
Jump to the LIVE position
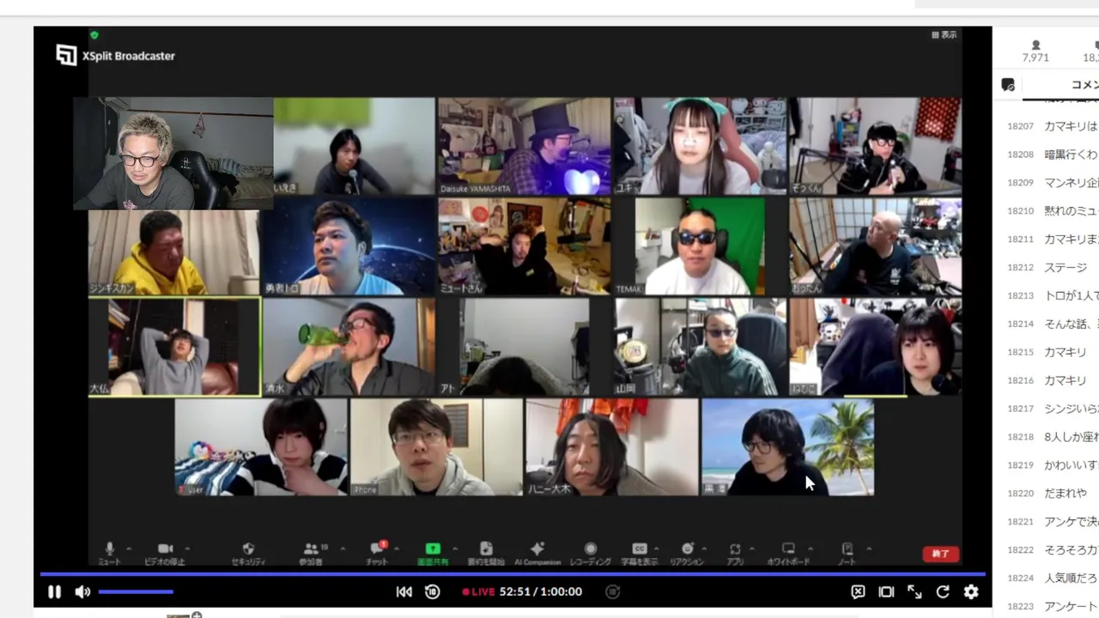478,591
